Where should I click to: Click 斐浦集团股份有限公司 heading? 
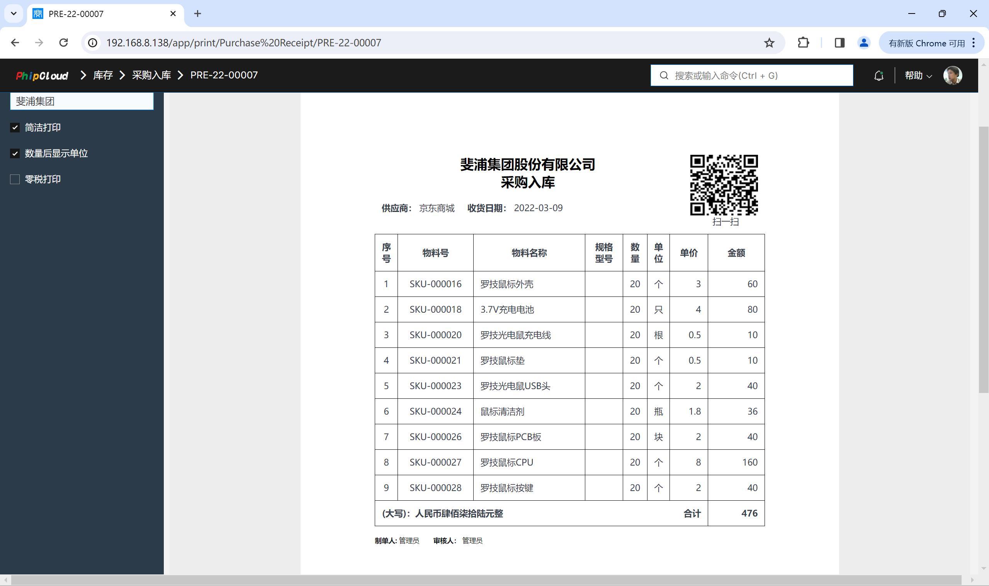[527, 165]
